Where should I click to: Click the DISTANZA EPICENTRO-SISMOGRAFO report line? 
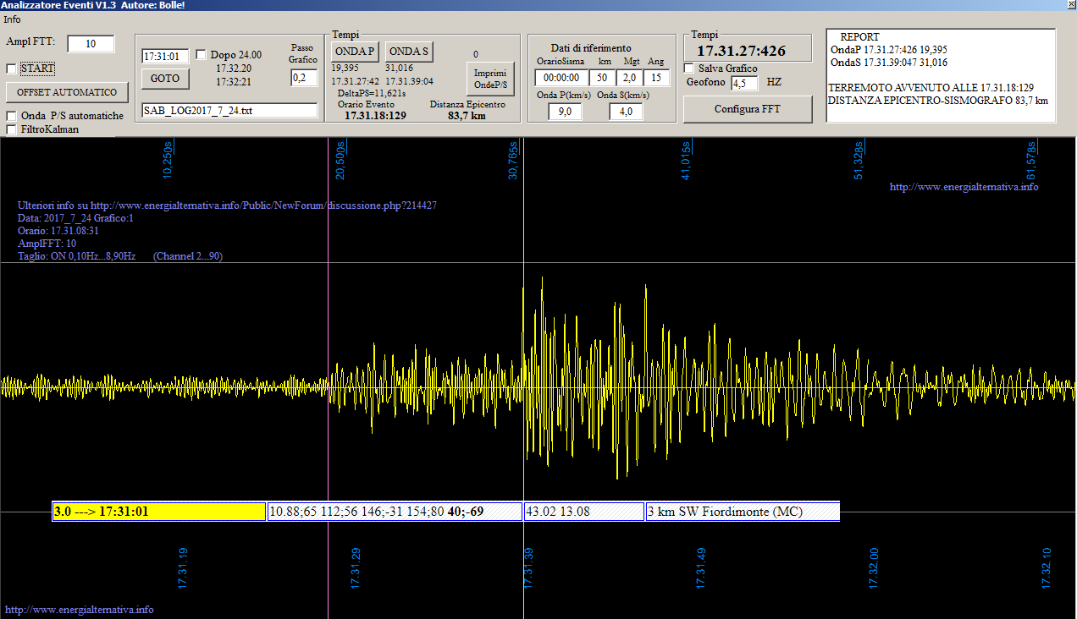click(938, 100)
